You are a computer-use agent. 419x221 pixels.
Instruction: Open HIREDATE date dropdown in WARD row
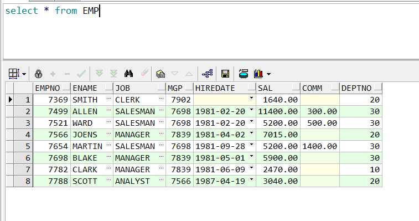(x=251, y=121)
